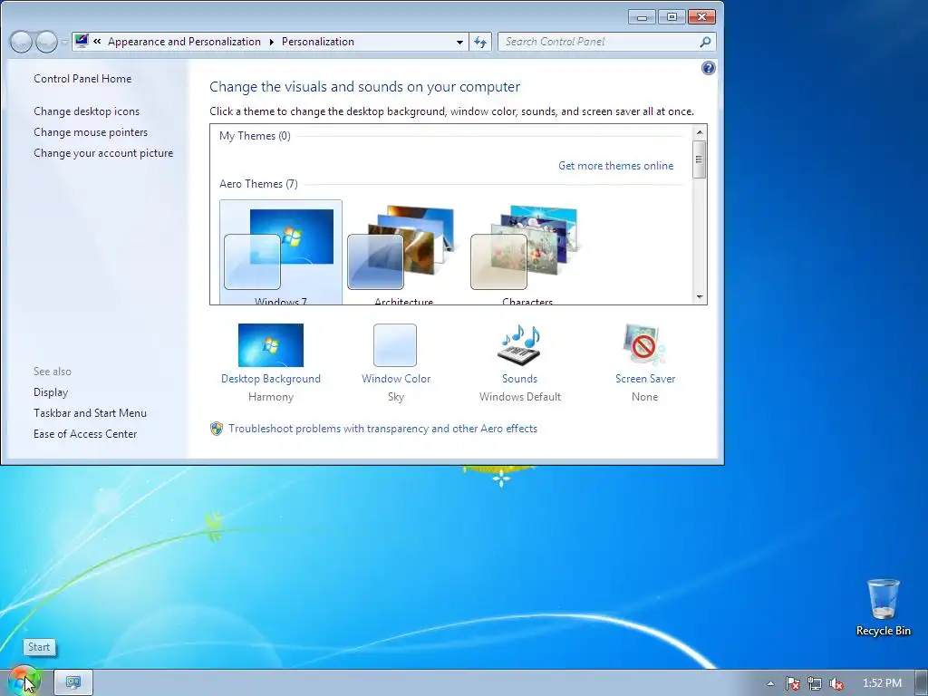The width and height of the screenshot is (928, 696).
Task: Select the Windows 7 theme
Action: 281,253
